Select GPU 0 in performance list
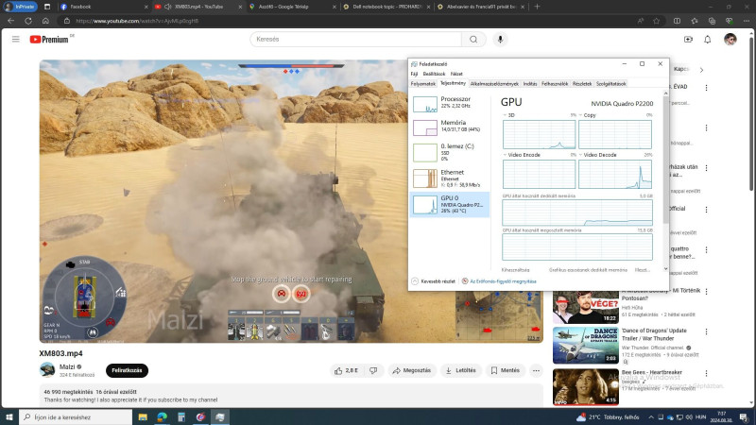The height and width of the screenshot is (425, 756). point(450,204)
